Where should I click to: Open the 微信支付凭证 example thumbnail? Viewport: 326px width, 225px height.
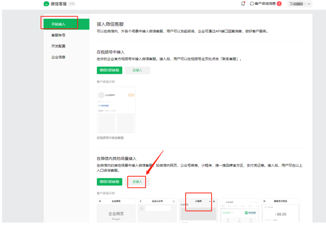280,210
